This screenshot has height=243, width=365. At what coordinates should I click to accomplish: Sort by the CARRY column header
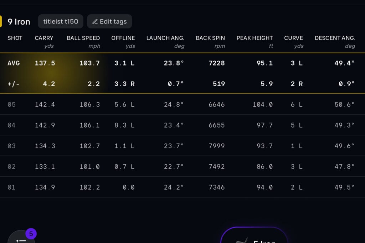click(x=44, y=38)
